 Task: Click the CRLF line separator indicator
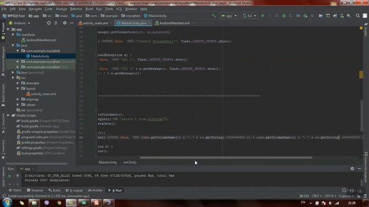click(317, 196)
